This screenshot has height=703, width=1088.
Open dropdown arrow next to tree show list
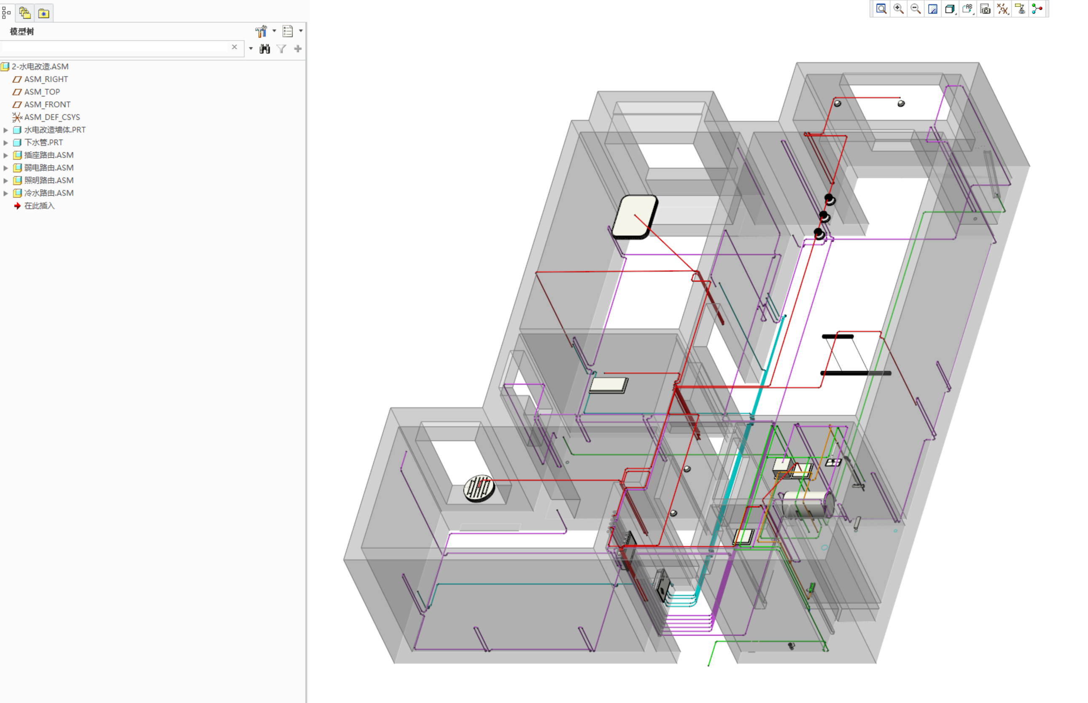tap(301, 31)
